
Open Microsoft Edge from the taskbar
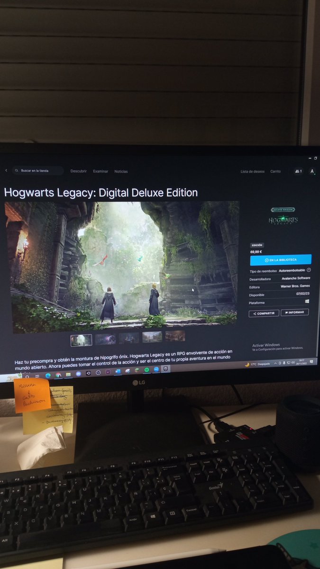(48, 375)
